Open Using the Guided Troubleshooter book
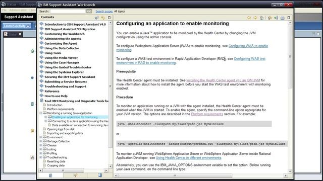323x181 pixels. [68, 67]
